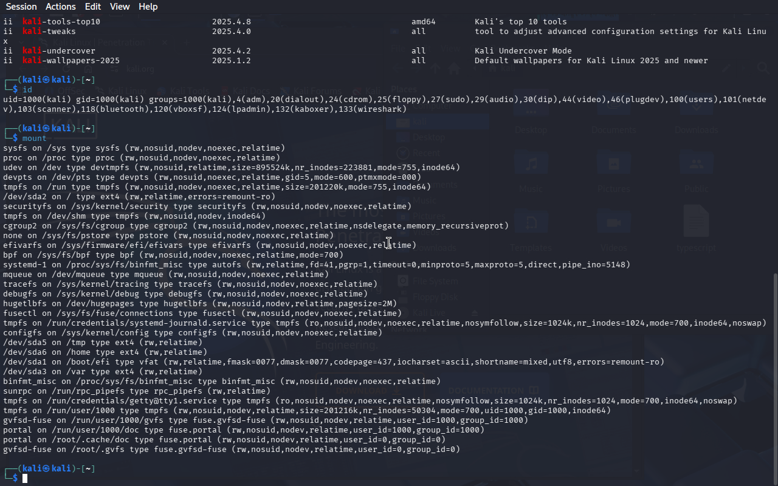Image resolution: width=778 pixels, height=486 pixels.
Task: Click the terminal scrollbar thumb
Action: tap(774, 377)
